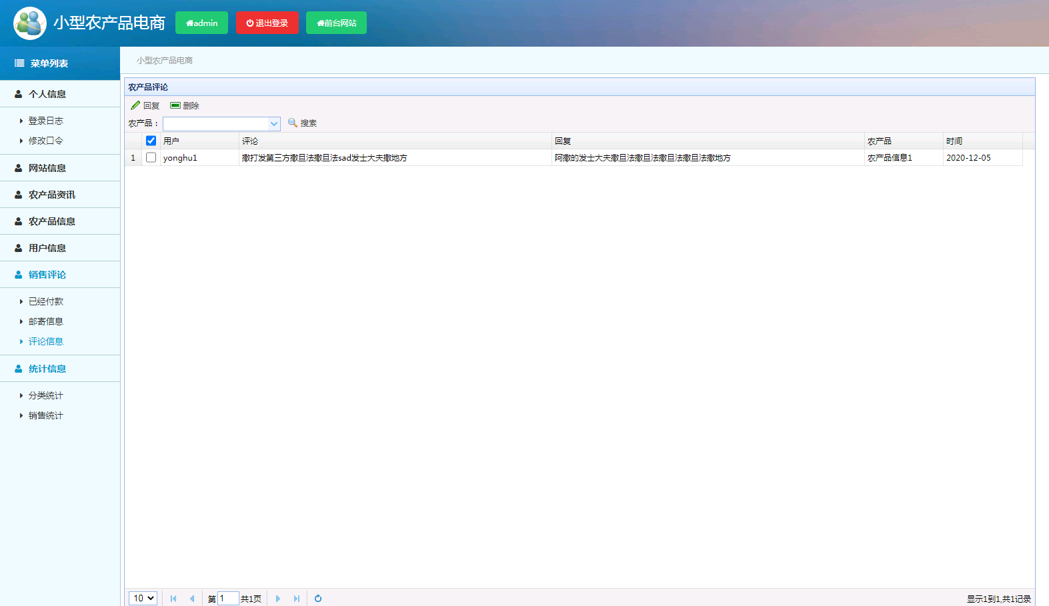Expand the 用户信息 menu section

(60, 248)
